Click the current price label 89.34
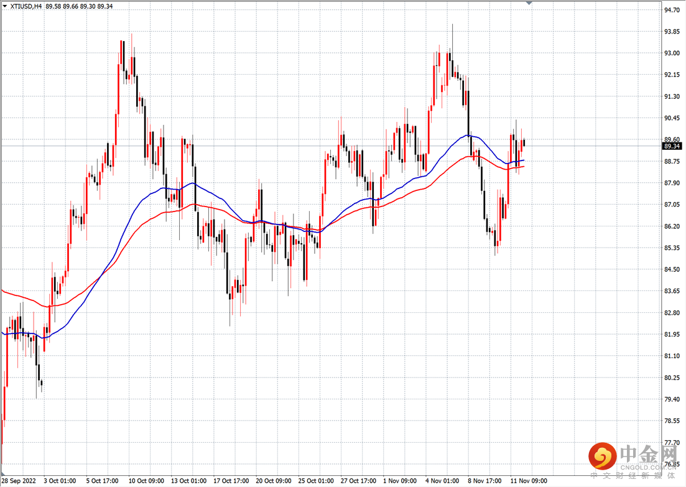Image resolution: width=686 pixels, height=487 pixels. [x=672, y=146]
